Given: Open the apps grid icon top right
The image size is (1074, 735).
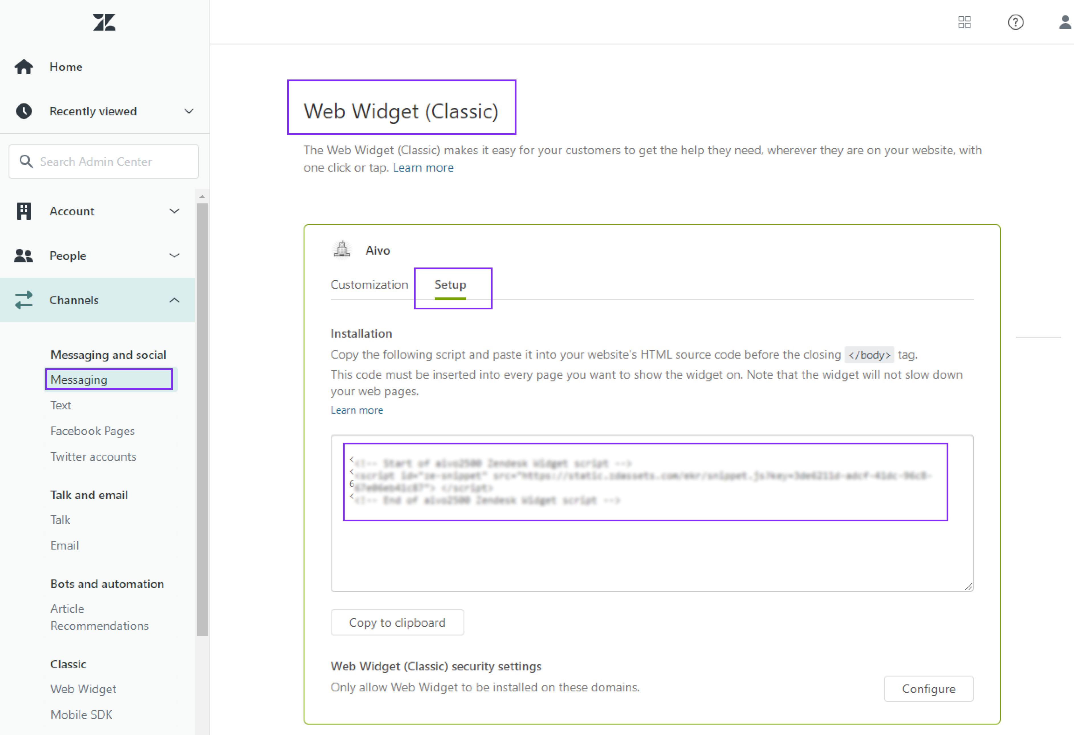Looking at the screenshot, I should 965,22.
